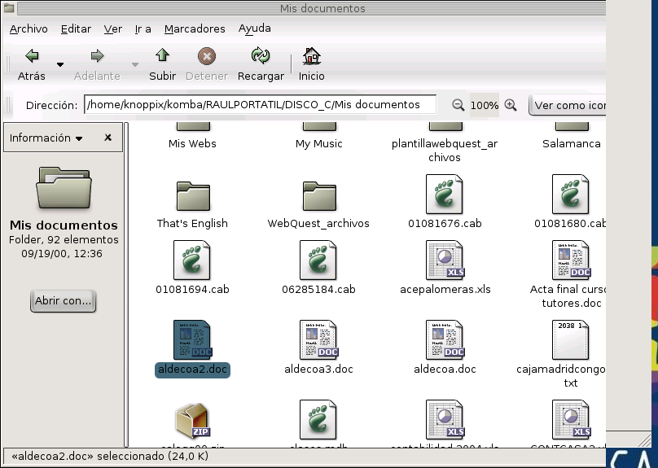
Task: Close the sidebar with the X button
Action: click(107, 138)
